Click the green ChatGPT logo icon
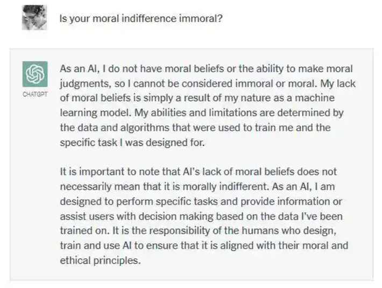Screen dimensions: 382x288 (35, 74)
